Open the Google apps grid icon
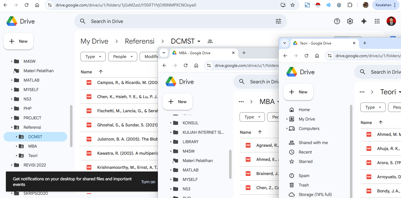Viewport: 401px width, 198px height. point(377,21)
